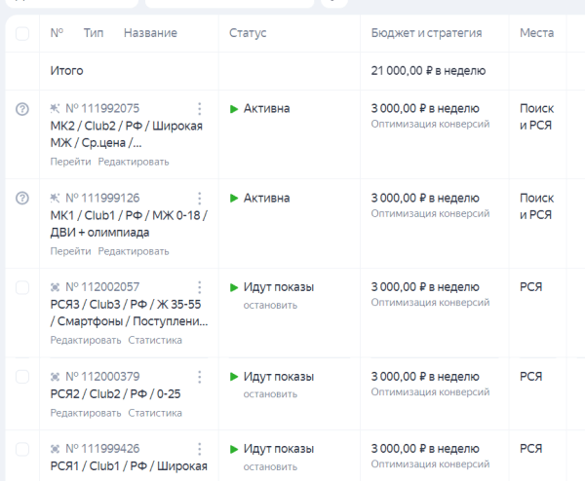Image resolution: width=585 pixels, height=481 pixels.
Task: Click the campaign type icon for 112002057
Action: pyautogui.click(x=55, y=287)
